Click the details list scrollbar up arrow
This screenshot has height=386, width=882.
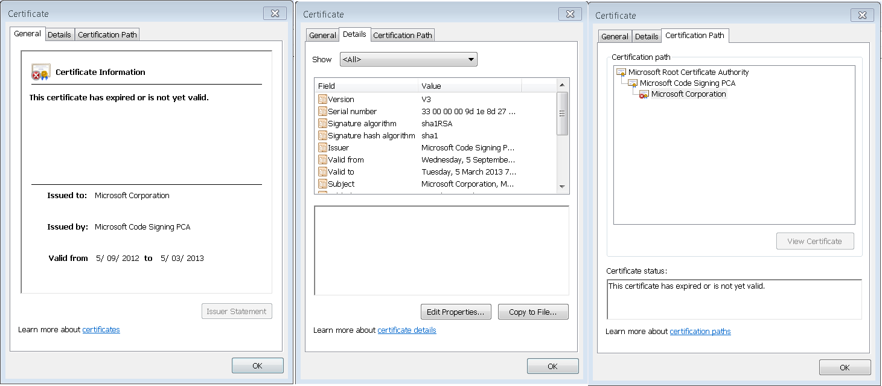pyautogui.click(x=563, y=85)
